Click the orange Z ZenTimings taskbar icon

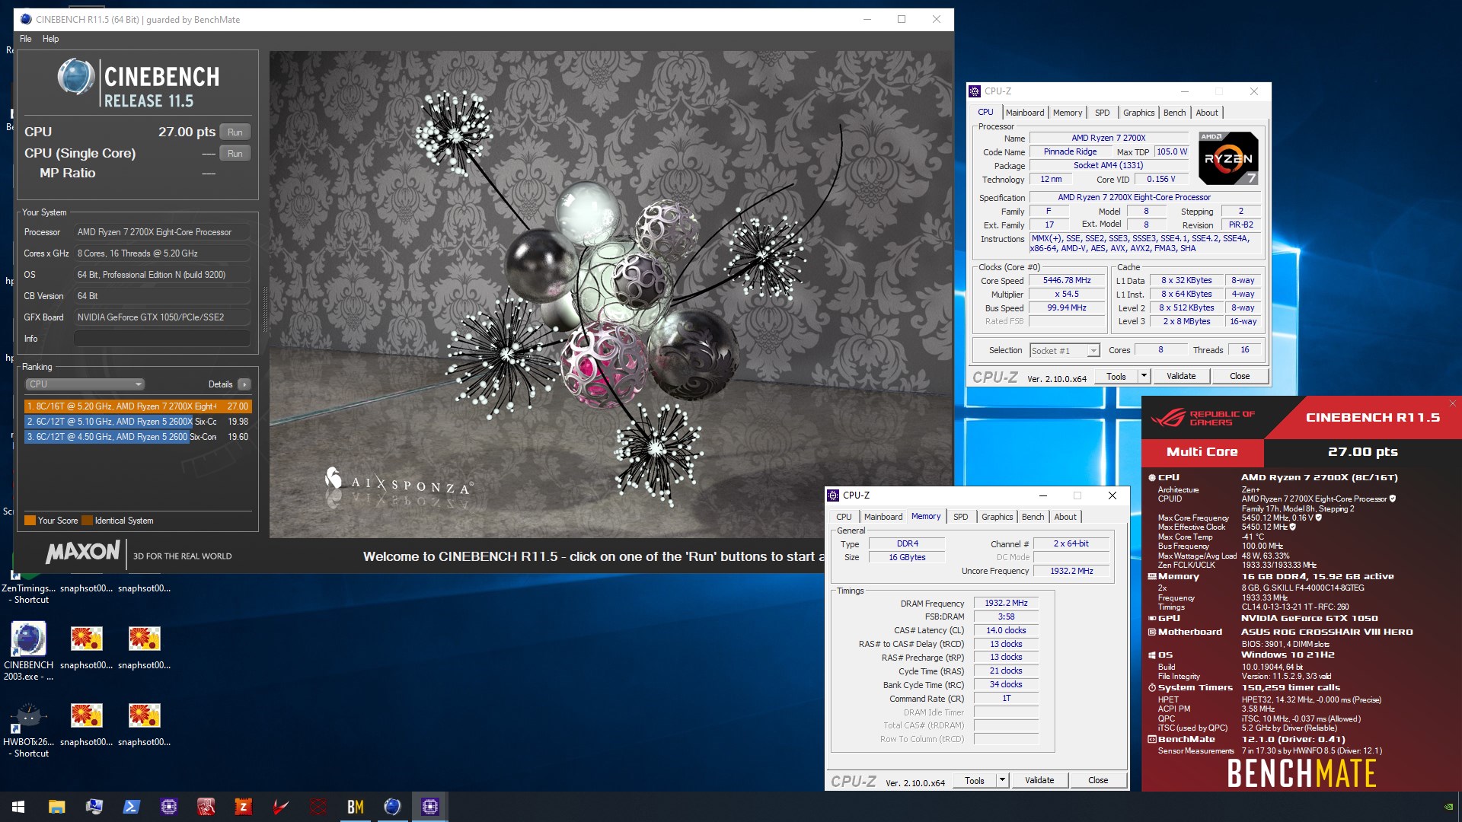coord(243,807)
